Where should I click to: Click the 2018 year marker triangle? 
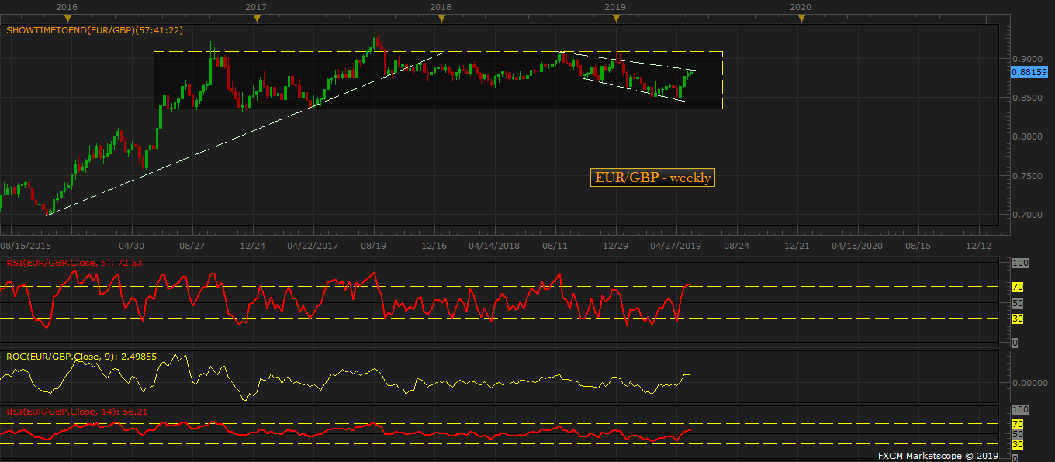pos(441,19)
